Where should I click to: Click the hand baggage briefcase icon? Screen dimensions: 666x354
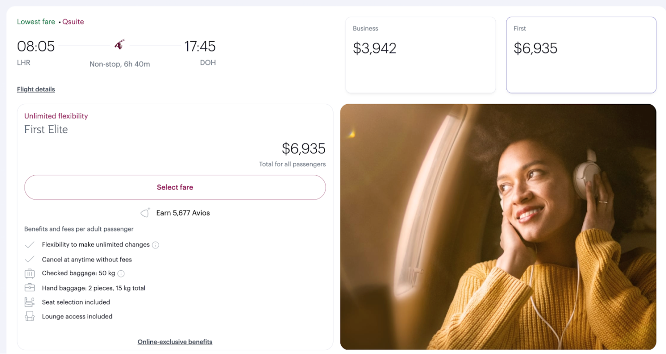coord(30,288)
